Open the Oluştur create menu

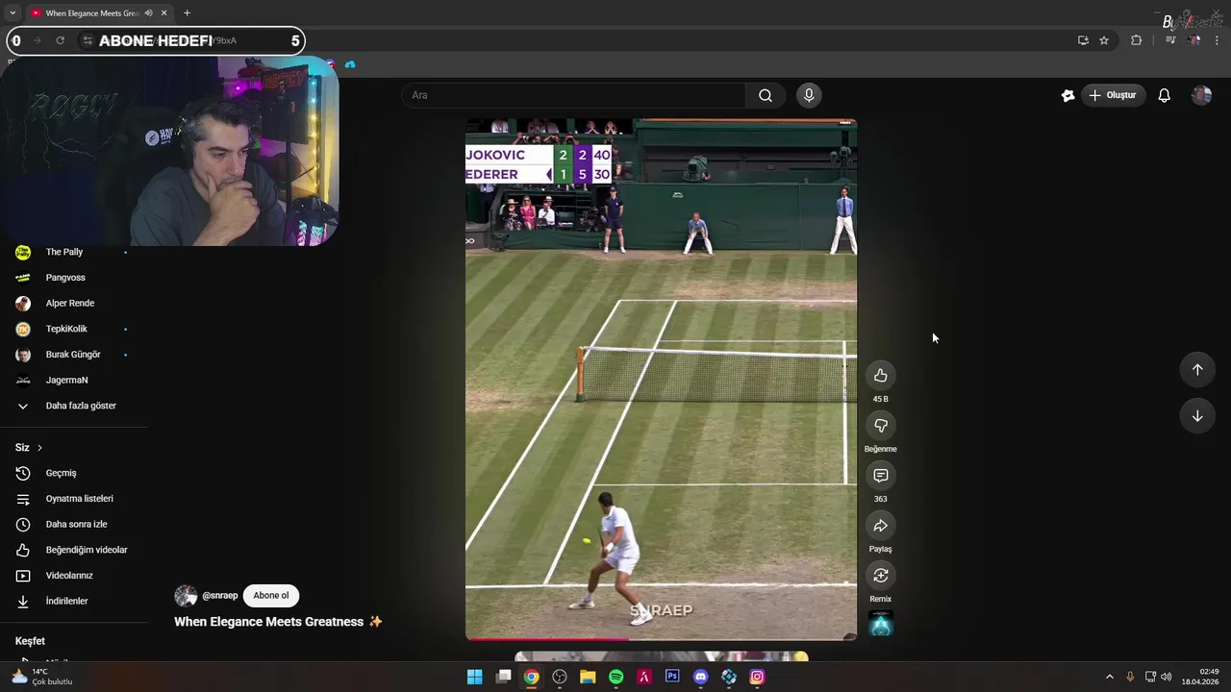[x=1113, y=95]
